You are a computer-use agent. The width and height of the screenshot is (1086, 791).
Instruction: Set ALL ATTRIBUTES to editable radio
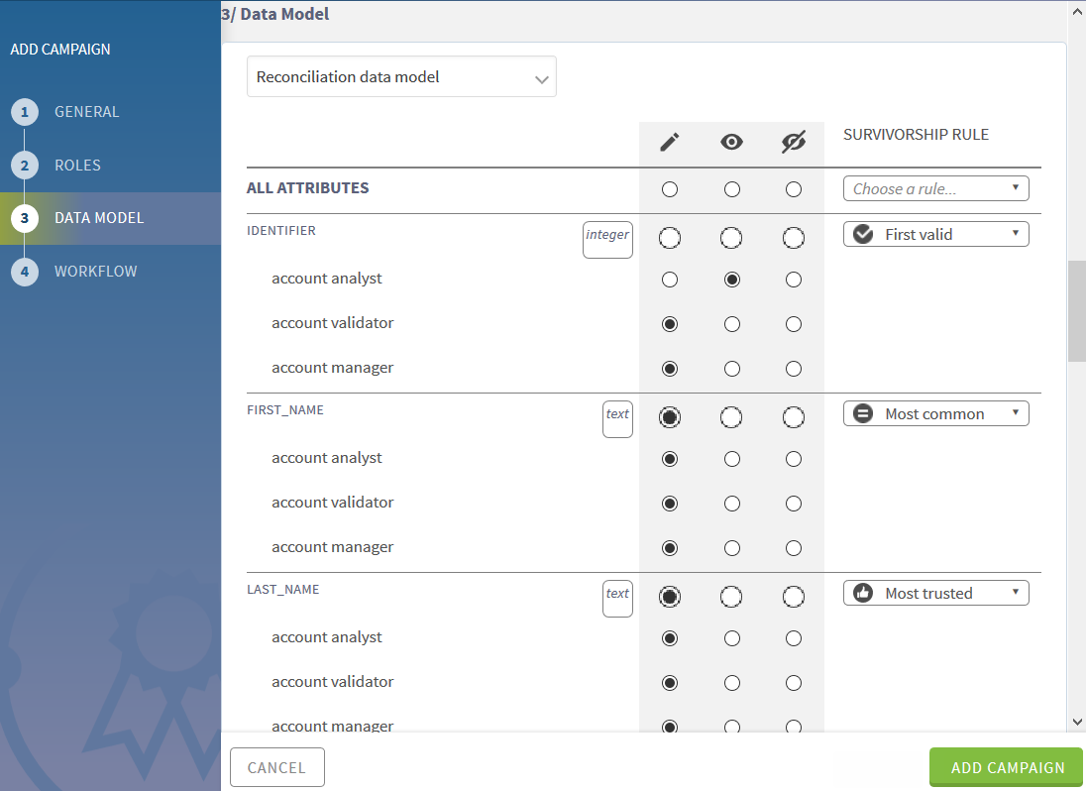pyautogui.click(x=670, y=189)
